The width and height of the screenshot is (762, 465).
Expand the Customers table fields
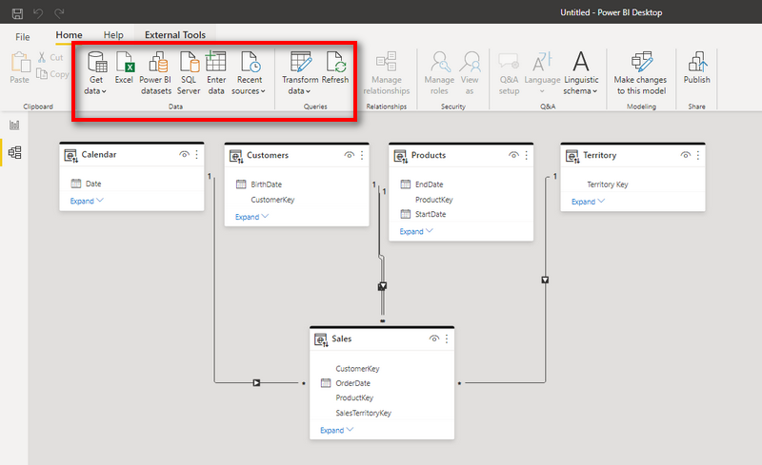coord(251,217)
